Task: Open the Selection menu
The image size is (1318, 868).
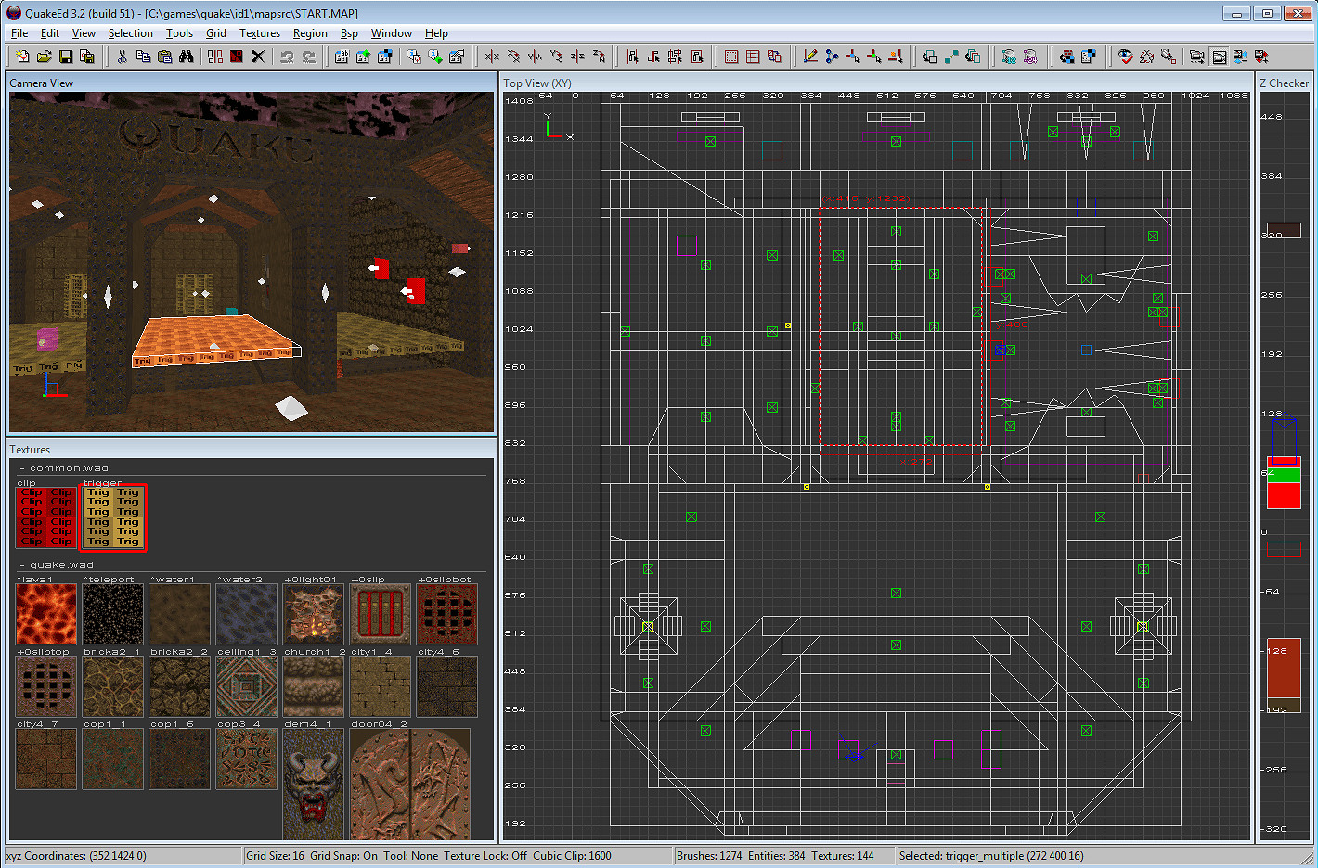Action: pyautogui.click(x=130, y=33)
